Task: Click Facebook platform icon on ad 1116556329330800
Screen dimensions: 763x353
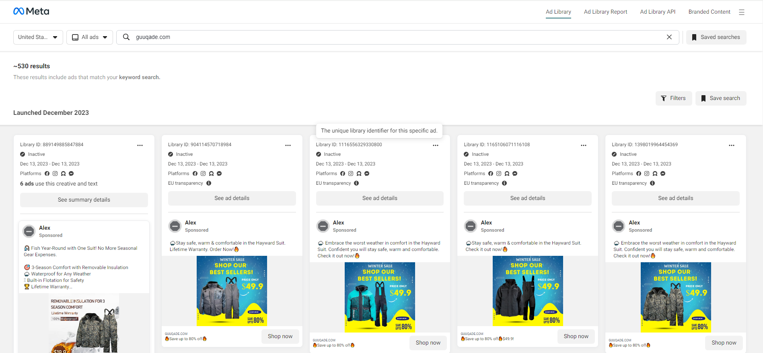Action: click(x=343, y=173)
